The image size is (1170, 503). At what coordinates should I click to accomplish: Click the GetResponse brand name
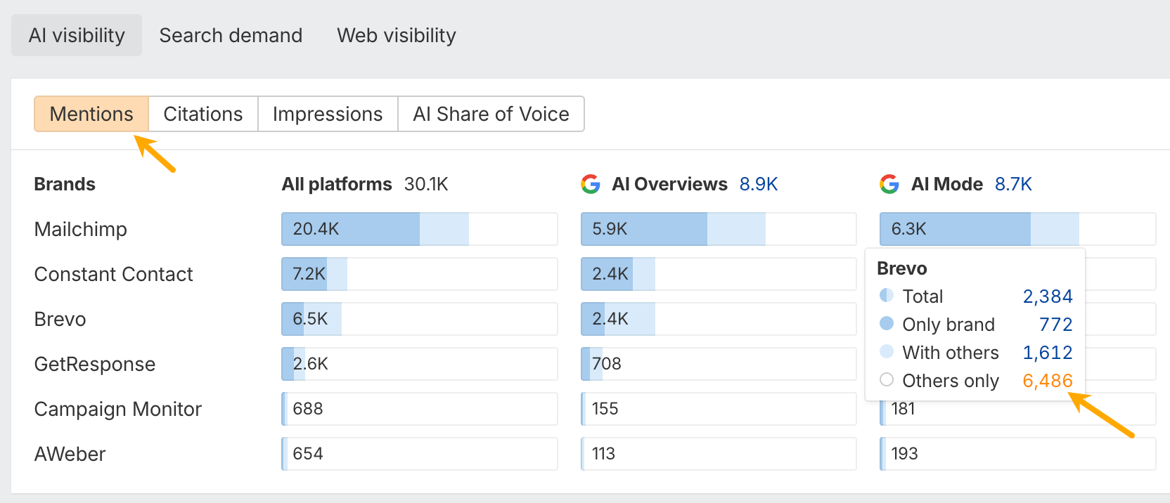pyautogui.click(x=94, y=364)
